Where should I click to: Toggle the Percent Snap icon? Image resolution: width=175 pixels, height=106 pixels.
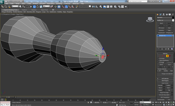pos(69,7)
